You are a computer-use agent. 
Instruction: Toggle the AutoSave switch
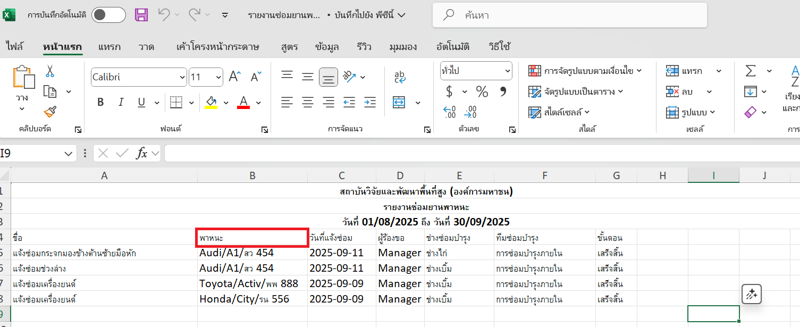108,15
